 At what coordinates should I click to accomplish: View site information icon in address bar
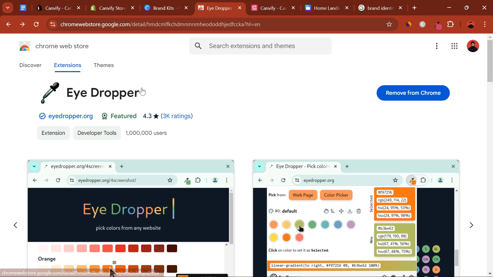52,24
